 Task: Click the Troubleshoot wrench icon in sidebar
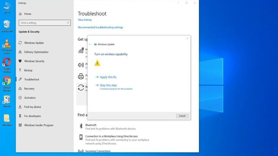click(x=20, y=79)
